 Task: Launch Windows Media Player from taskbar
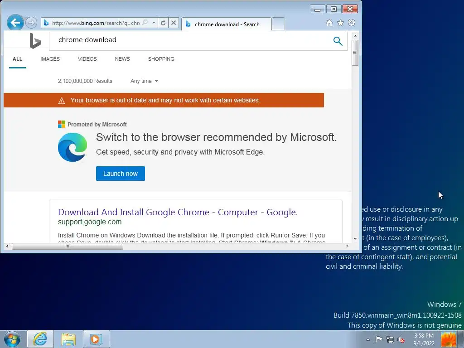(96, 339)
